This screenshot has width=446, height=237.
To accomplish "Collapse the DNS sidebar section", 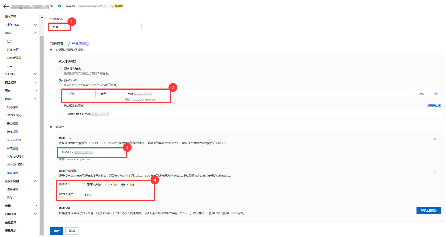I will point(36,33).
